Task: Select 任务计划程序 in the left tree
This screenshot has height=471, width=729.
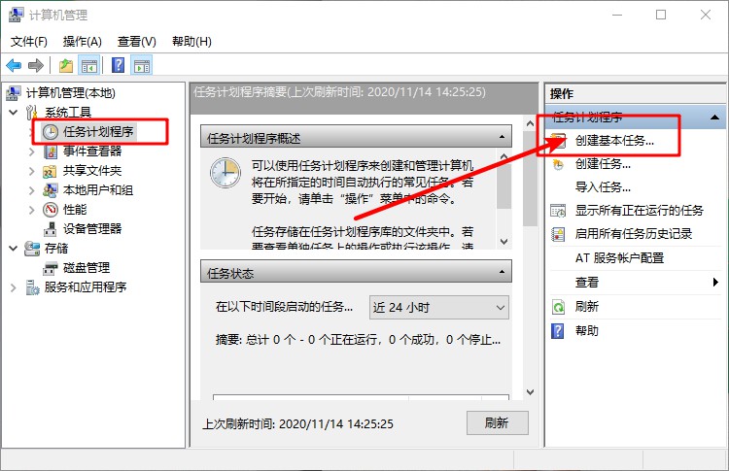Action: point(98,131)
